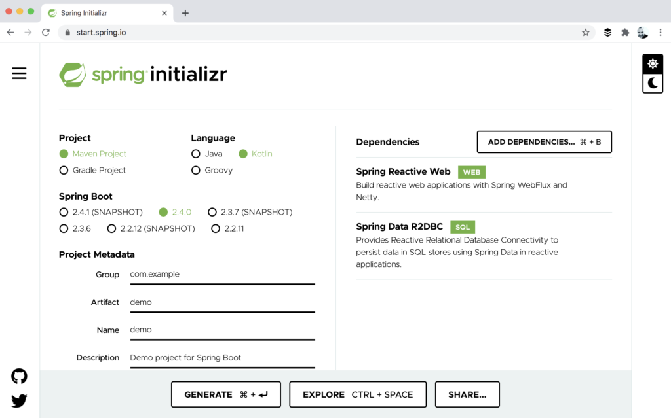Click the browser forward arrow
This screenshot has height=418, width=671.
click(28, 33)
